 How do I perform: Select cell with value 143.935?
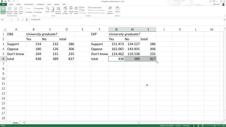(x=132, y=49)
